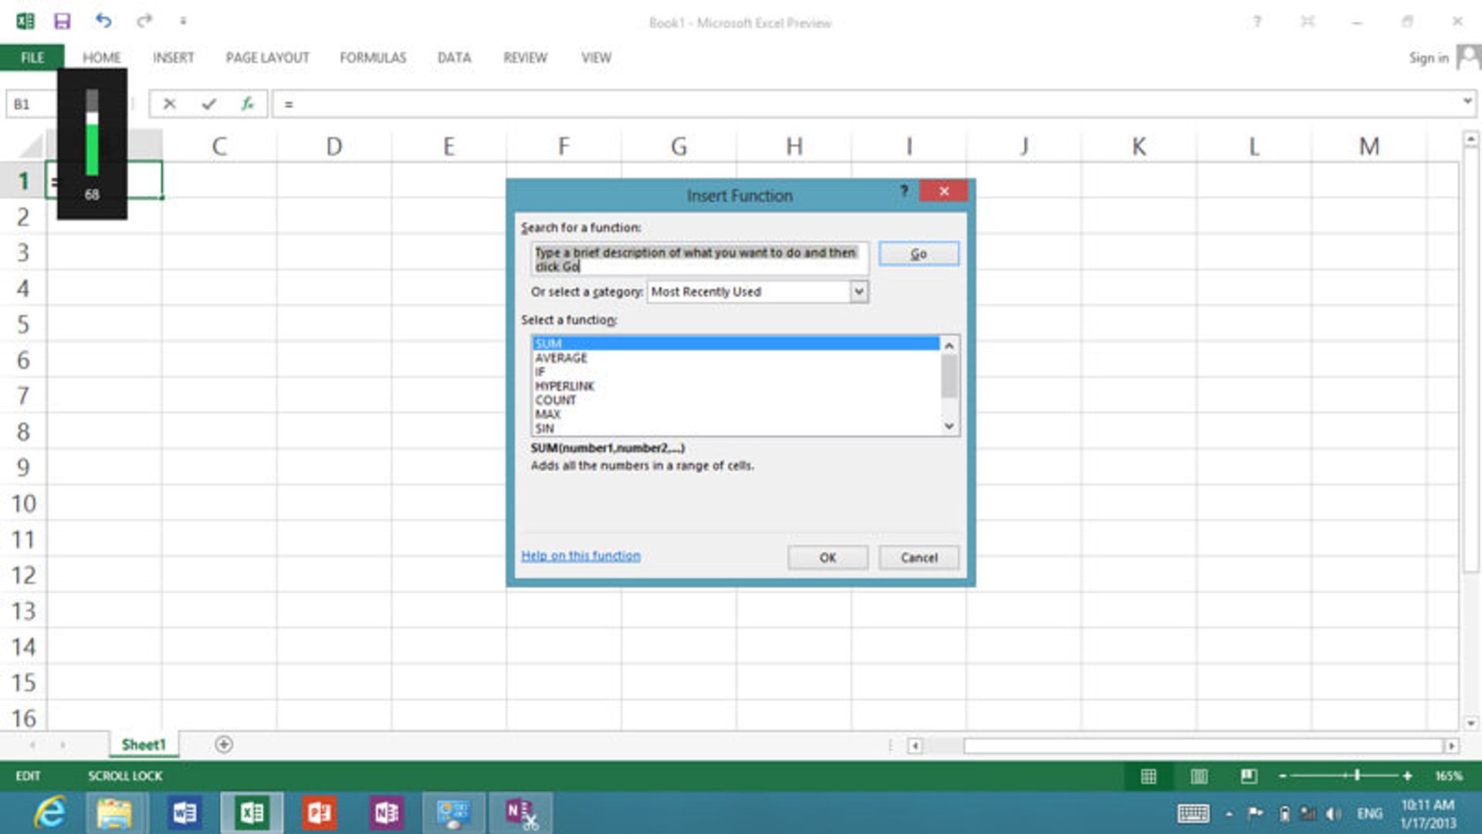The image size is (1482, 834).
Task: Click vertical scrollbar down arrow
Action: (1470, 723)
